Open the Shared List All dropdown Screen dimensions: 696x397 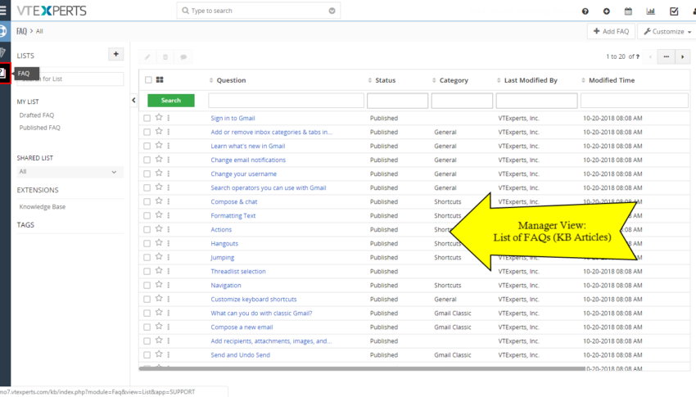[70, 172]
